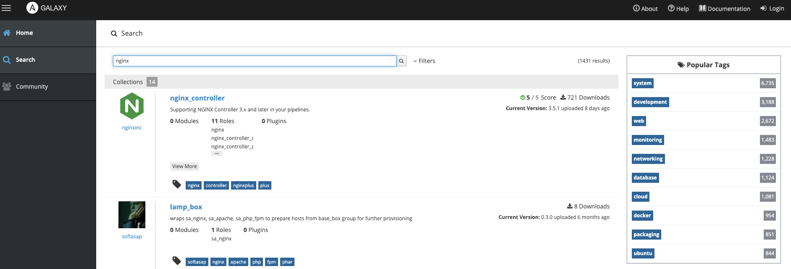
Task: Select the system popular tag
Action: point(643,83)
